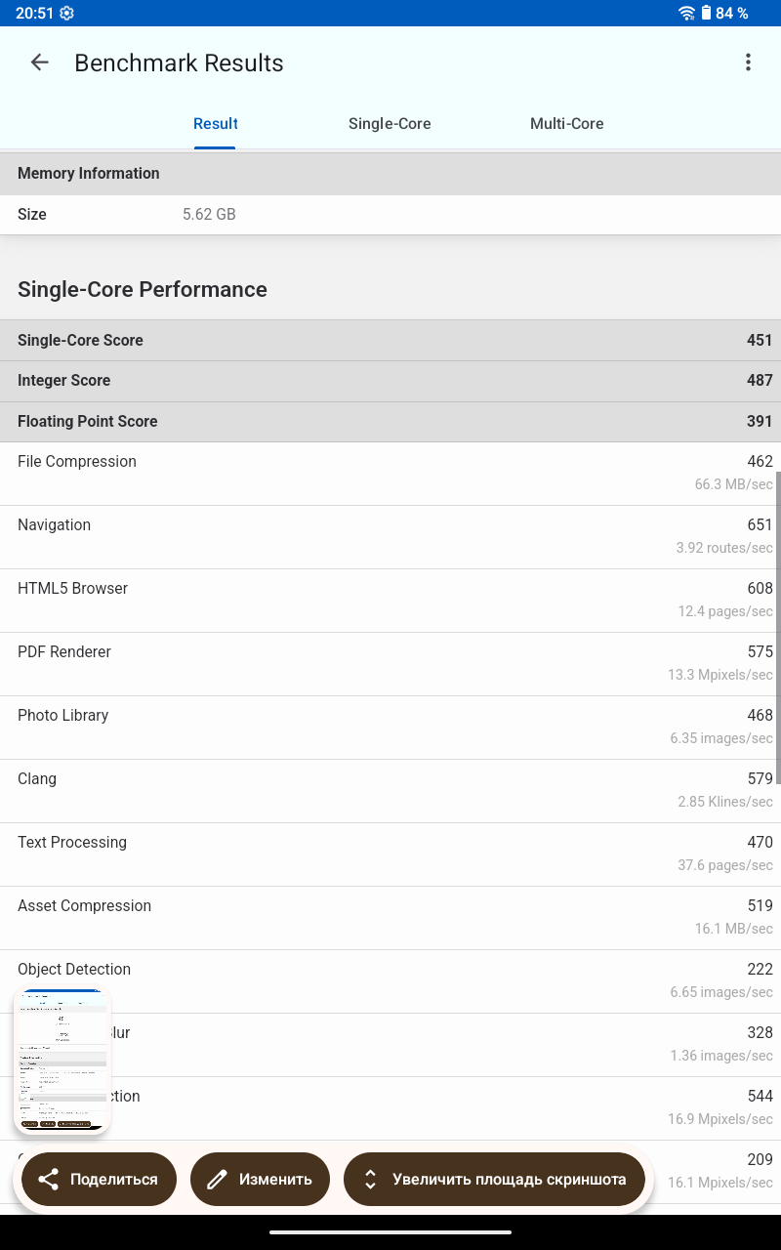
Task: Tap the pencil icon in Изменить
Action: tap(217, 1180)
